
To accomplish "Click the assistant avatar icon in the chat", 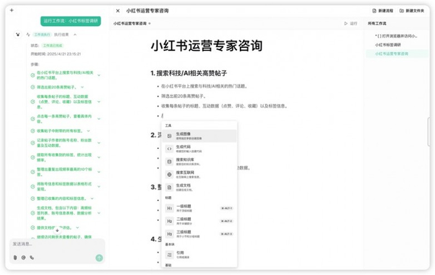I will click(18, 35).
